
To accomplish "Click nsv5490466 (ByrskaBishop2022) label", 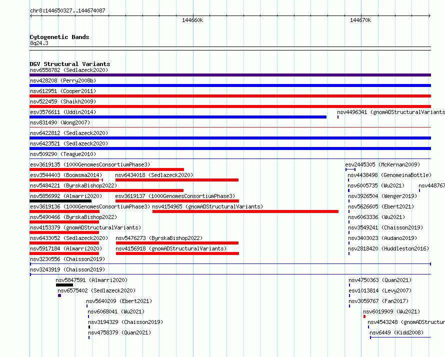I will (x=73, y=217).
